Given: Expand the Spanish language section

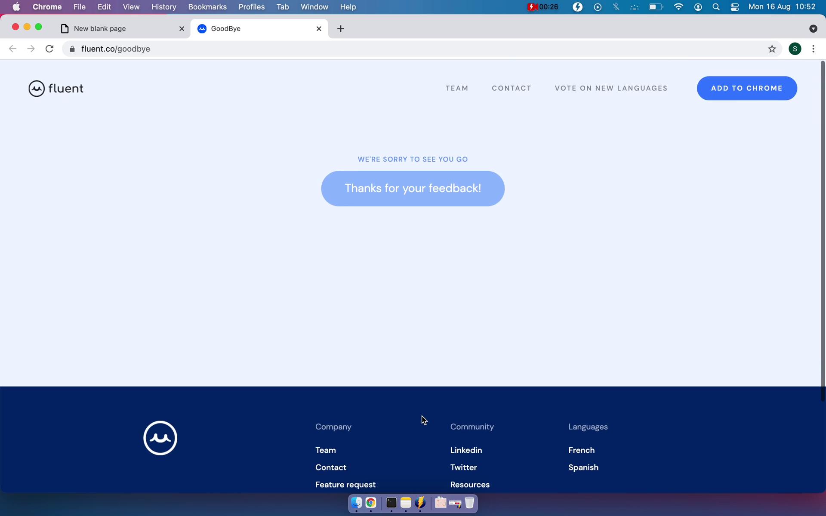Looking at the screenshot, I should tap(583, 467).
